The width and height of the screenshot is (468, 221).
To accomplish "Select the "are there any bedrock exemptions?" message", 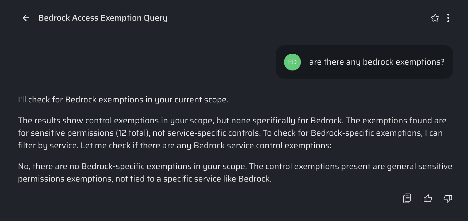I will [376, 62].
